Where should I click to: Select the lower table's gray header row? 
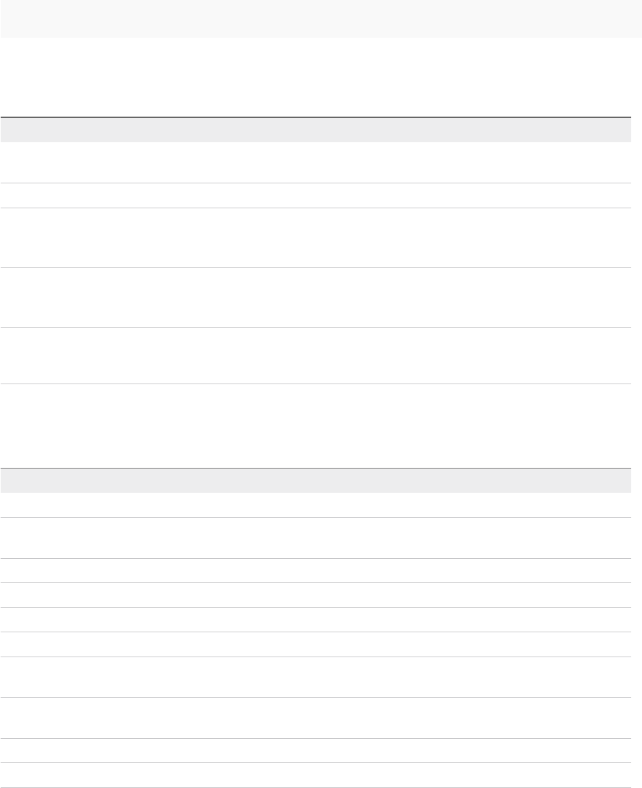[316, 481]
